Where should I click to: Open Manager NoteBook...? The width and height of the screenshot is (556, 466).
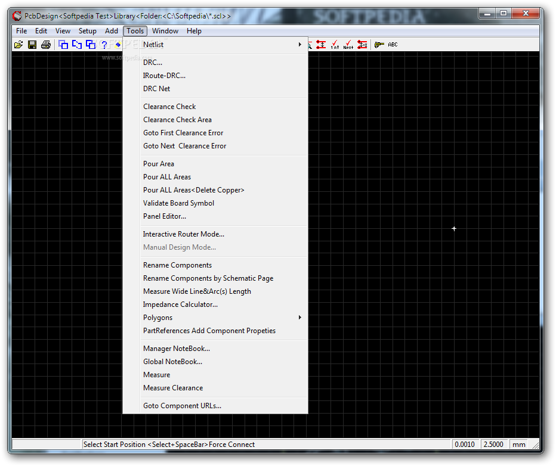point(215,349)
